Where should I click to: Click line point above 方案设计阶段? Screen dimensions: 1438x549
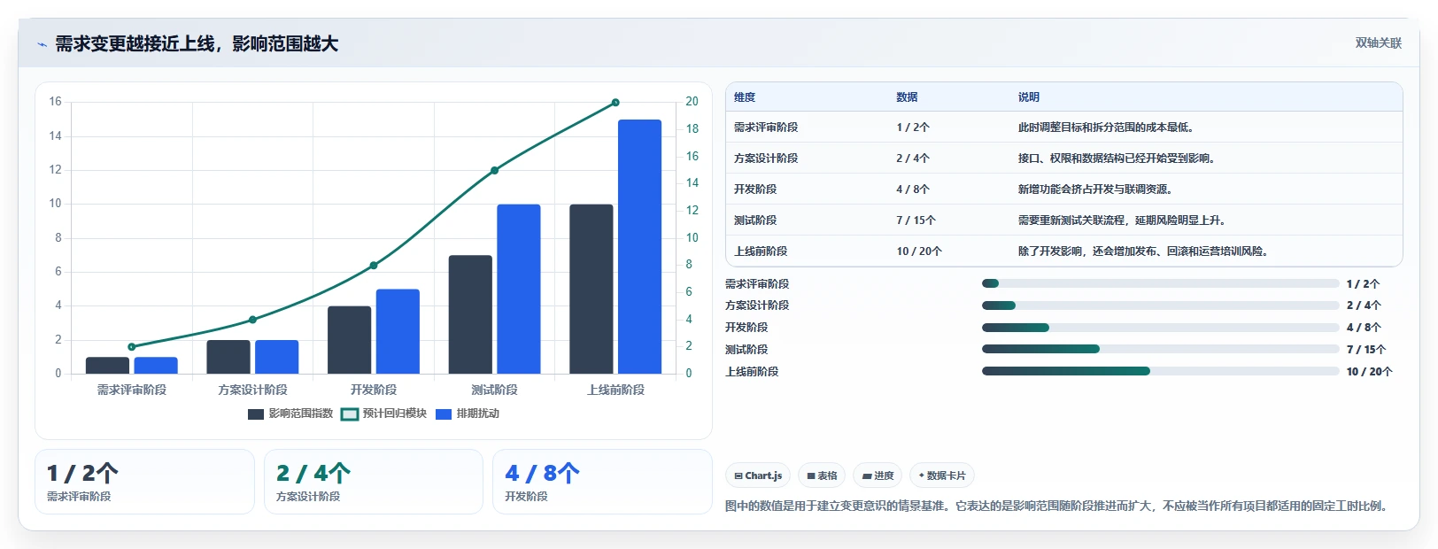(252, 320)
